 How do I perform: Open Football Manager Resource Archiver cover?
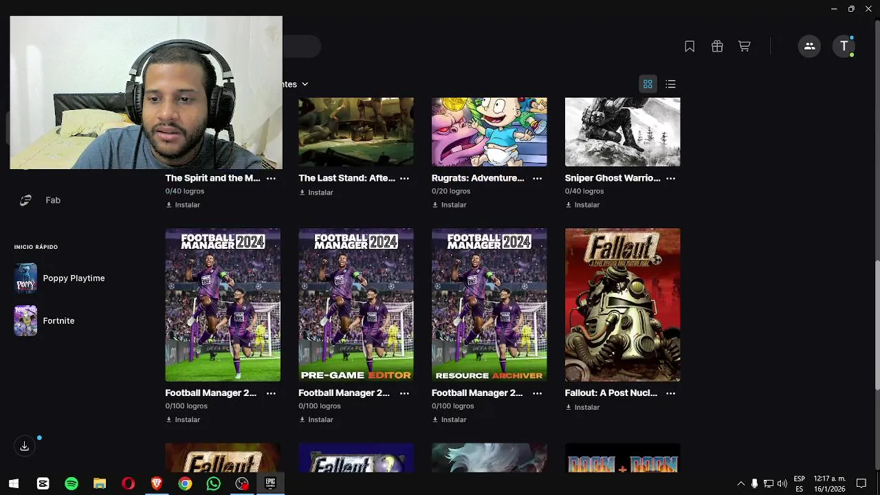point(489,305)
